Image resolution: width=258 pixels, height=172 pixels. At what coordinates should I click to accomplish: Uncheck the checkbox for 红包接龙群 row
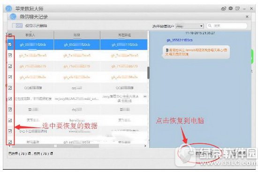(10, 99)
